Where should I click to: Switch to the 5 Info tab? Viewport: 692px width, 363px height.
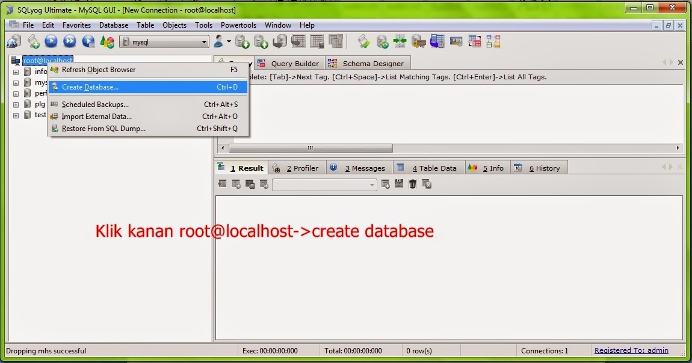pos(487,168)
